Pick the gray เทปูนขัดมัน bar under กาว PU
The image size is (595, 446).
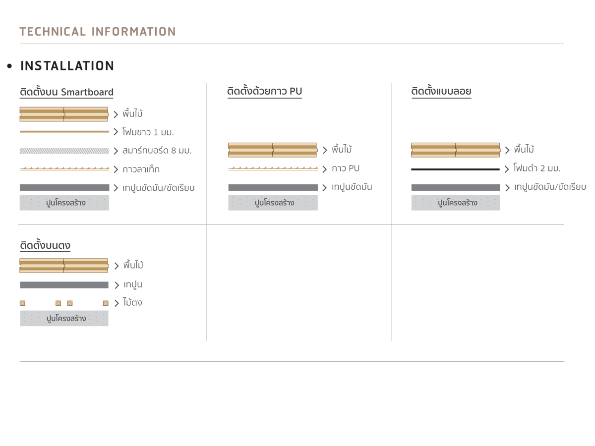point(273,188)
